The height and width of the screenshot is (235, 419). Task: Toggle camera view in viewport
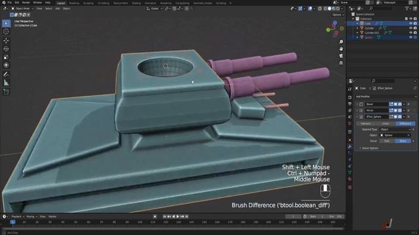pyautogui.click(x=341, y=55)
